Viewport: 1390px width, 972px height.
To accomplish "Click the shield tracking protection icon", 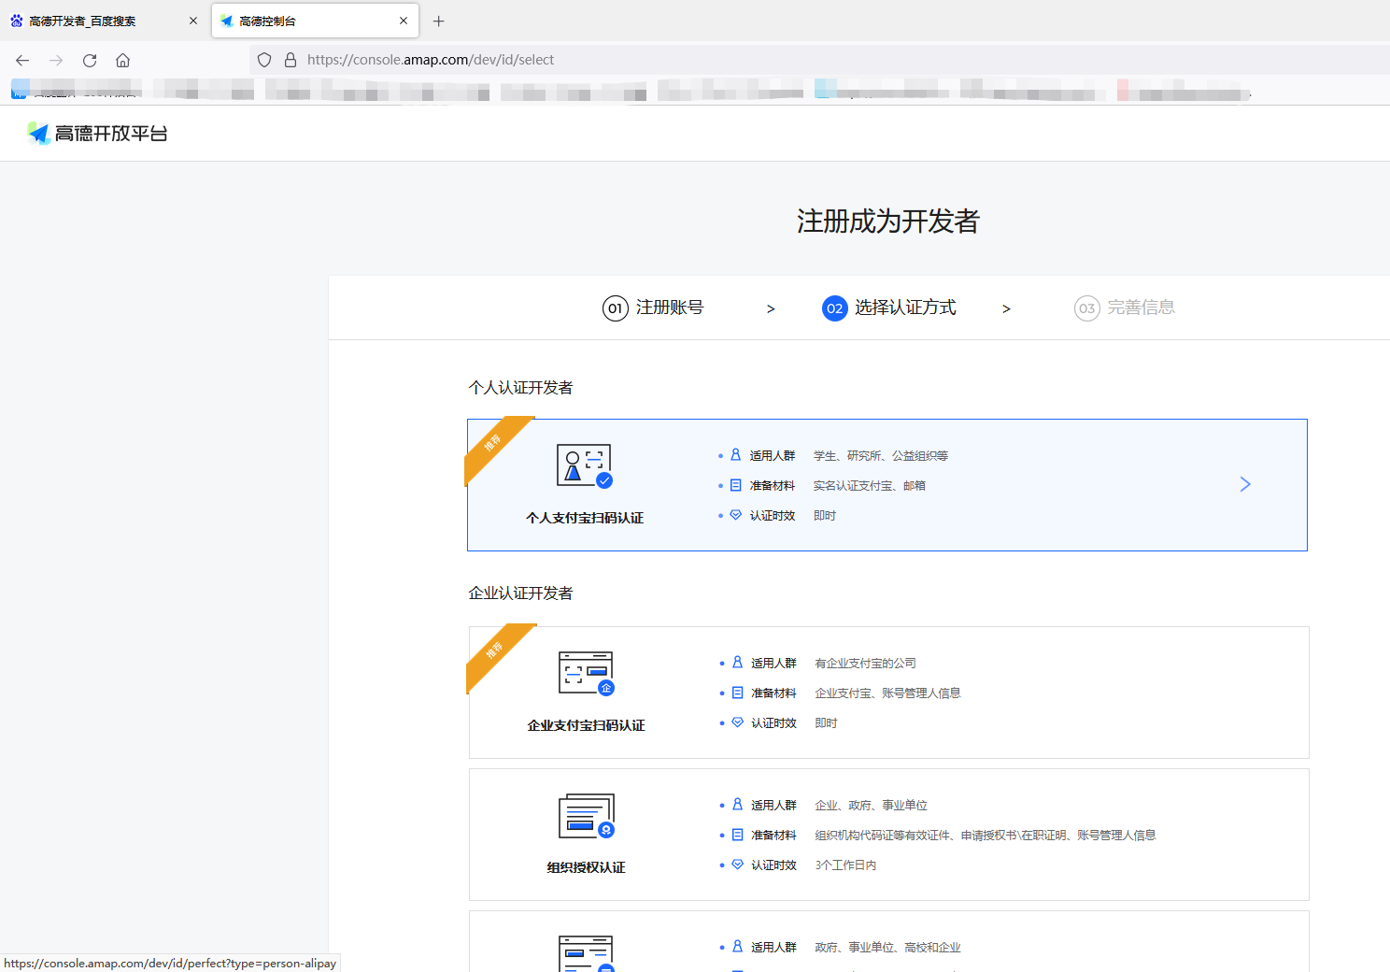I will [264, 60].
